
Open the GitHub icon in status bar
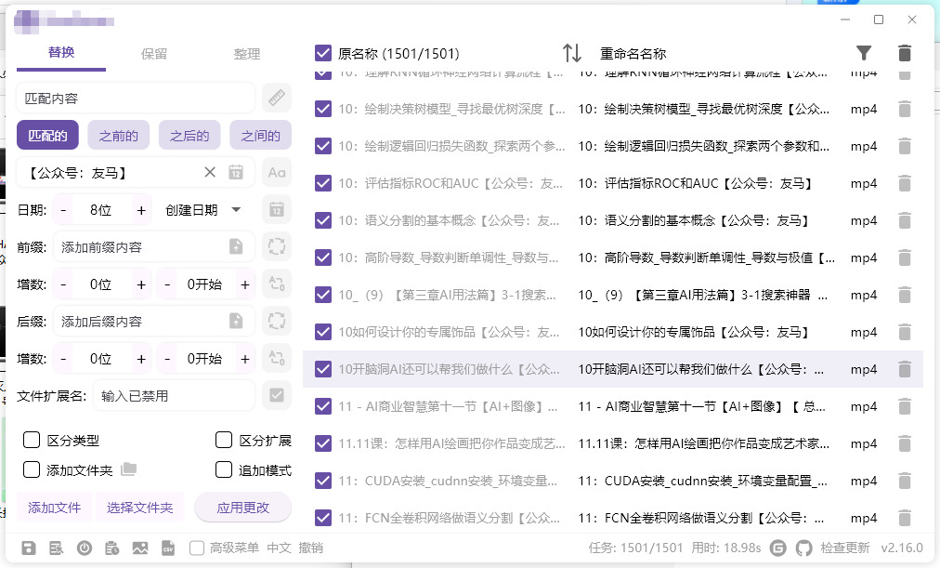803,548
